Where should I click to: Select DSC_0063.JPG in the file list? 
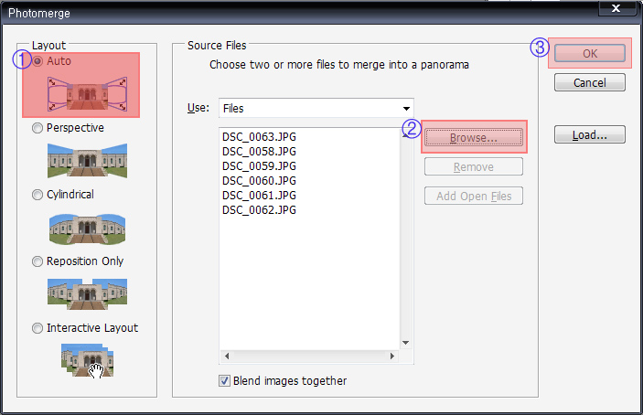coord(259,136)
